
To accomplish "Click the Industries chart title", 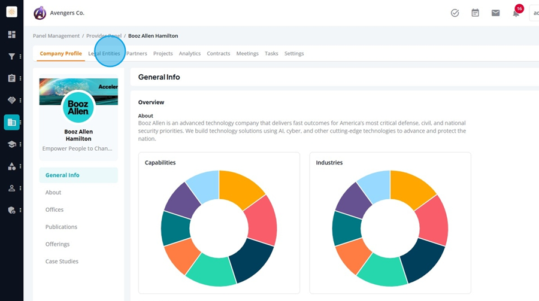I will pyautogui.click(x=329, y=163).
